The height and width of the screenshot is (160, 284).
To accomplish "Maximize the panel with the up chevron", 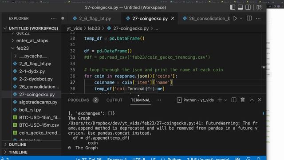I will [252, 100].
